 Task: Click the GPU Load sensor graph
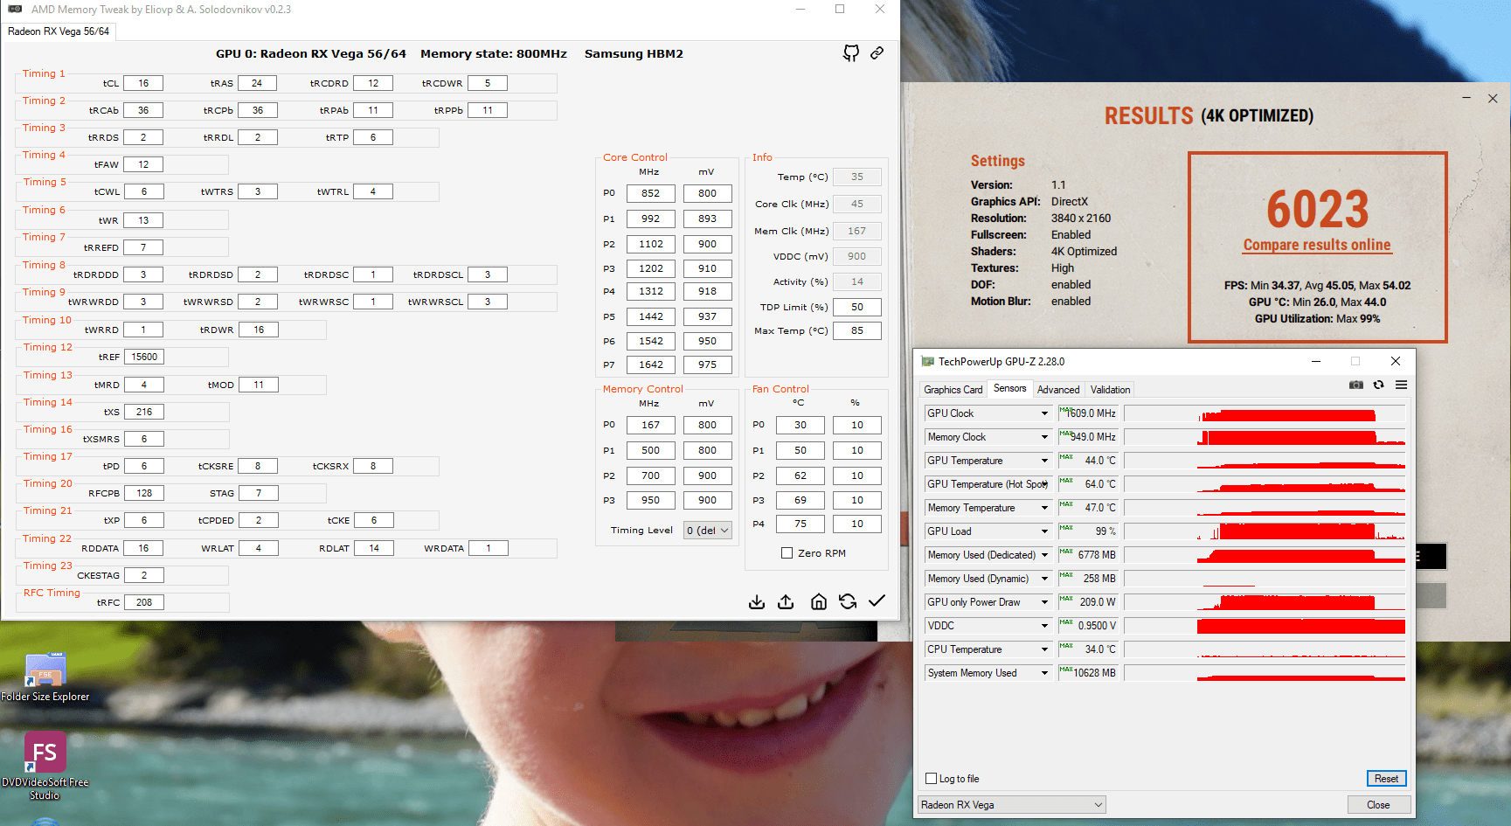coord(1265,531)
